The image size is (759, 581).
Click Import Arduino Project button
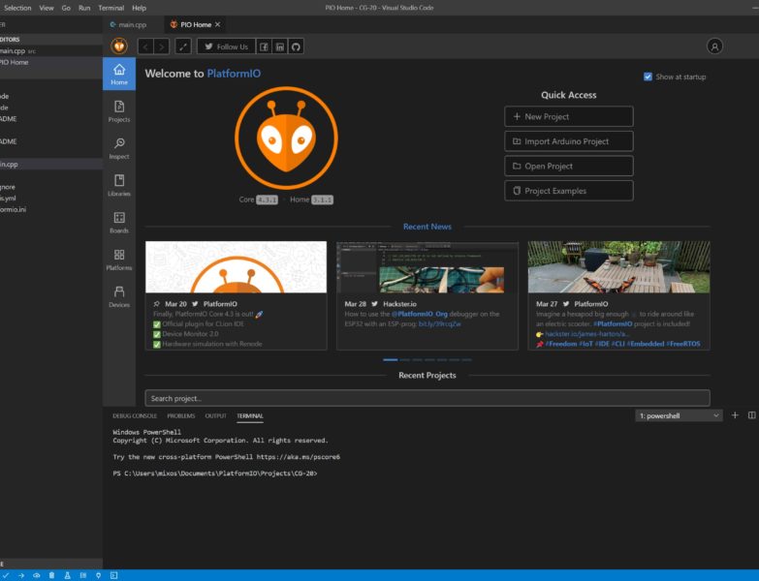pos(568,141)
